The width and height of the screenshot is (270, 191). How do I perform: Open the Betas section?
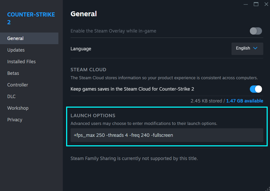pyautogui.click(x=13, y=73)
